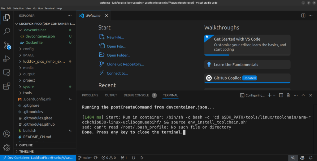Open the Help menu
This screenshot has height=161, width=317.
(x=59, y=8)
